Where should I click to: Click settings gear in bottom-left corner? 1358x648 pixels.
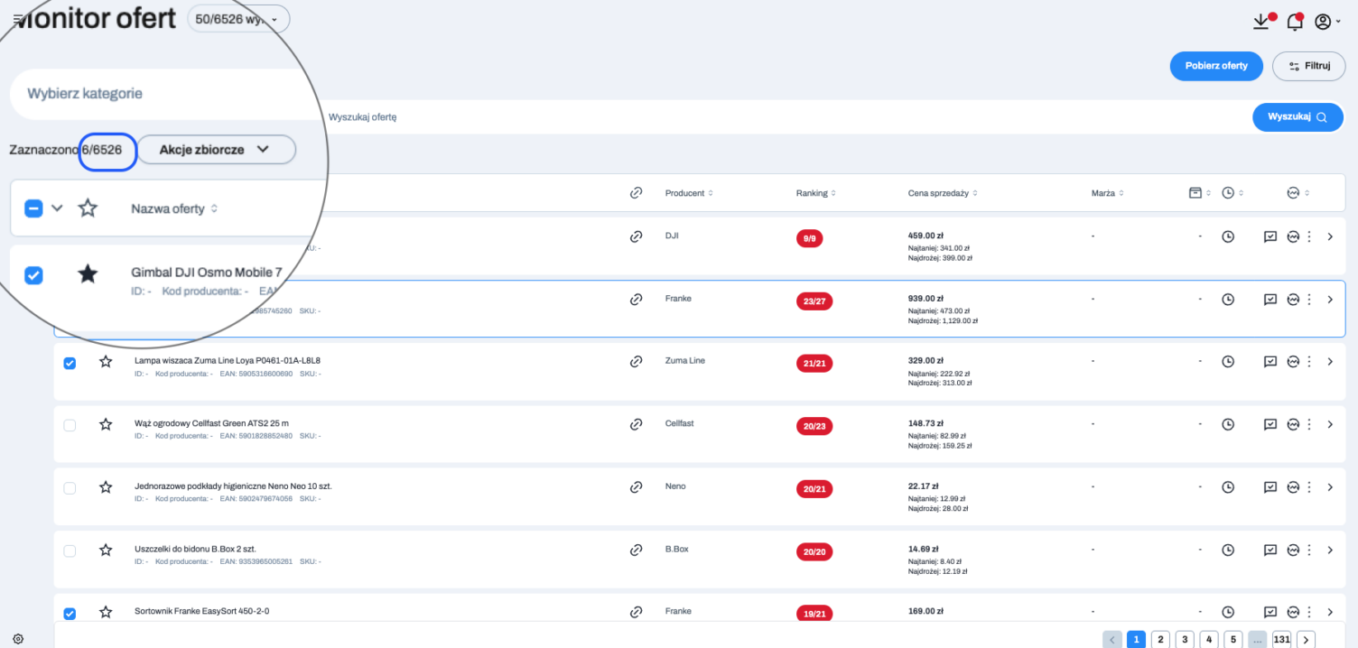coord(18,639)
